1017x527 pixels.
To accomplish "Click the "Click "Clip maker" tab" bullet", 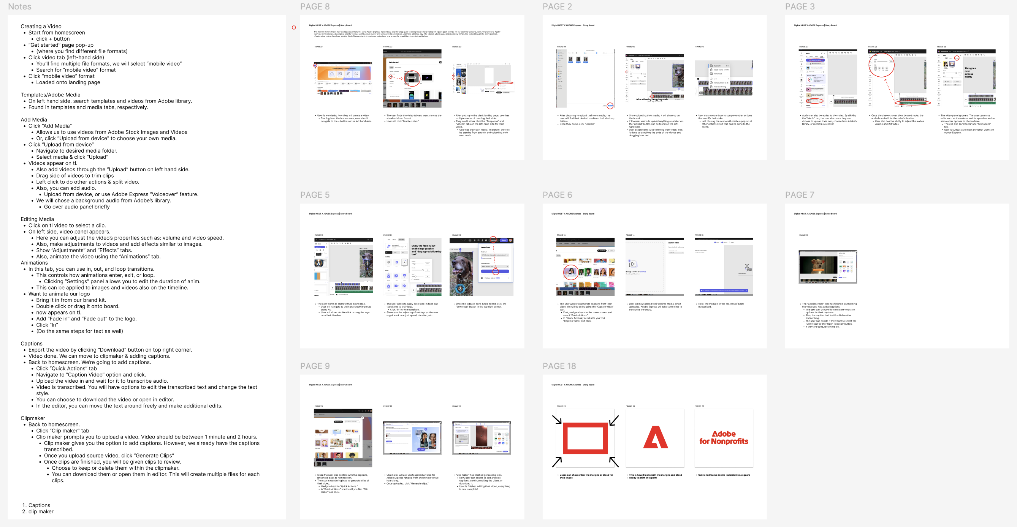I will (x=63, y=431).
